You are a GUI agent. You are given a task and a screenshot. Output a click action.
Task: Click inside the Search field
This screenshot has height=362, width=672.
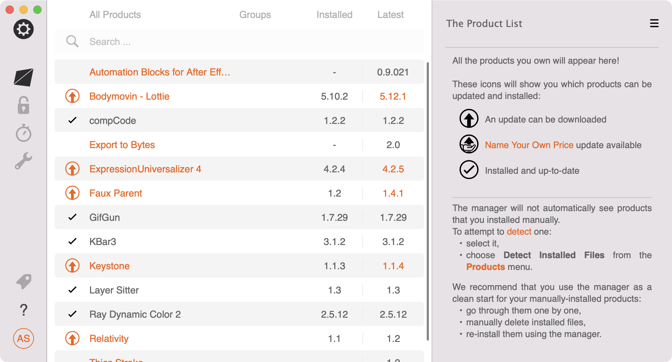pos(208,42)
